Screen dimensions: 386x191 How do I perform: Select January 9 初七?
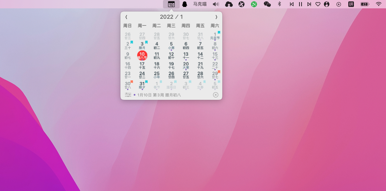pyautogui.click(x=127, y=56)
